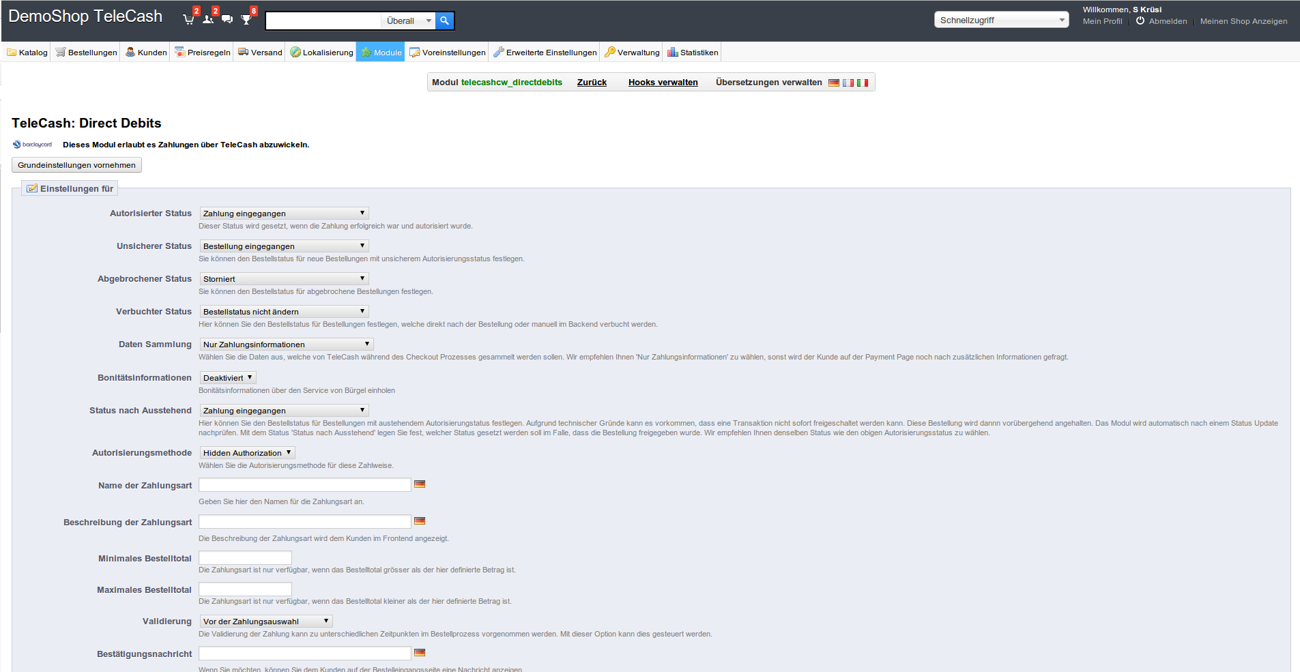Click the blue magnifier search button
1300x672 pixels.
[444, 20]
